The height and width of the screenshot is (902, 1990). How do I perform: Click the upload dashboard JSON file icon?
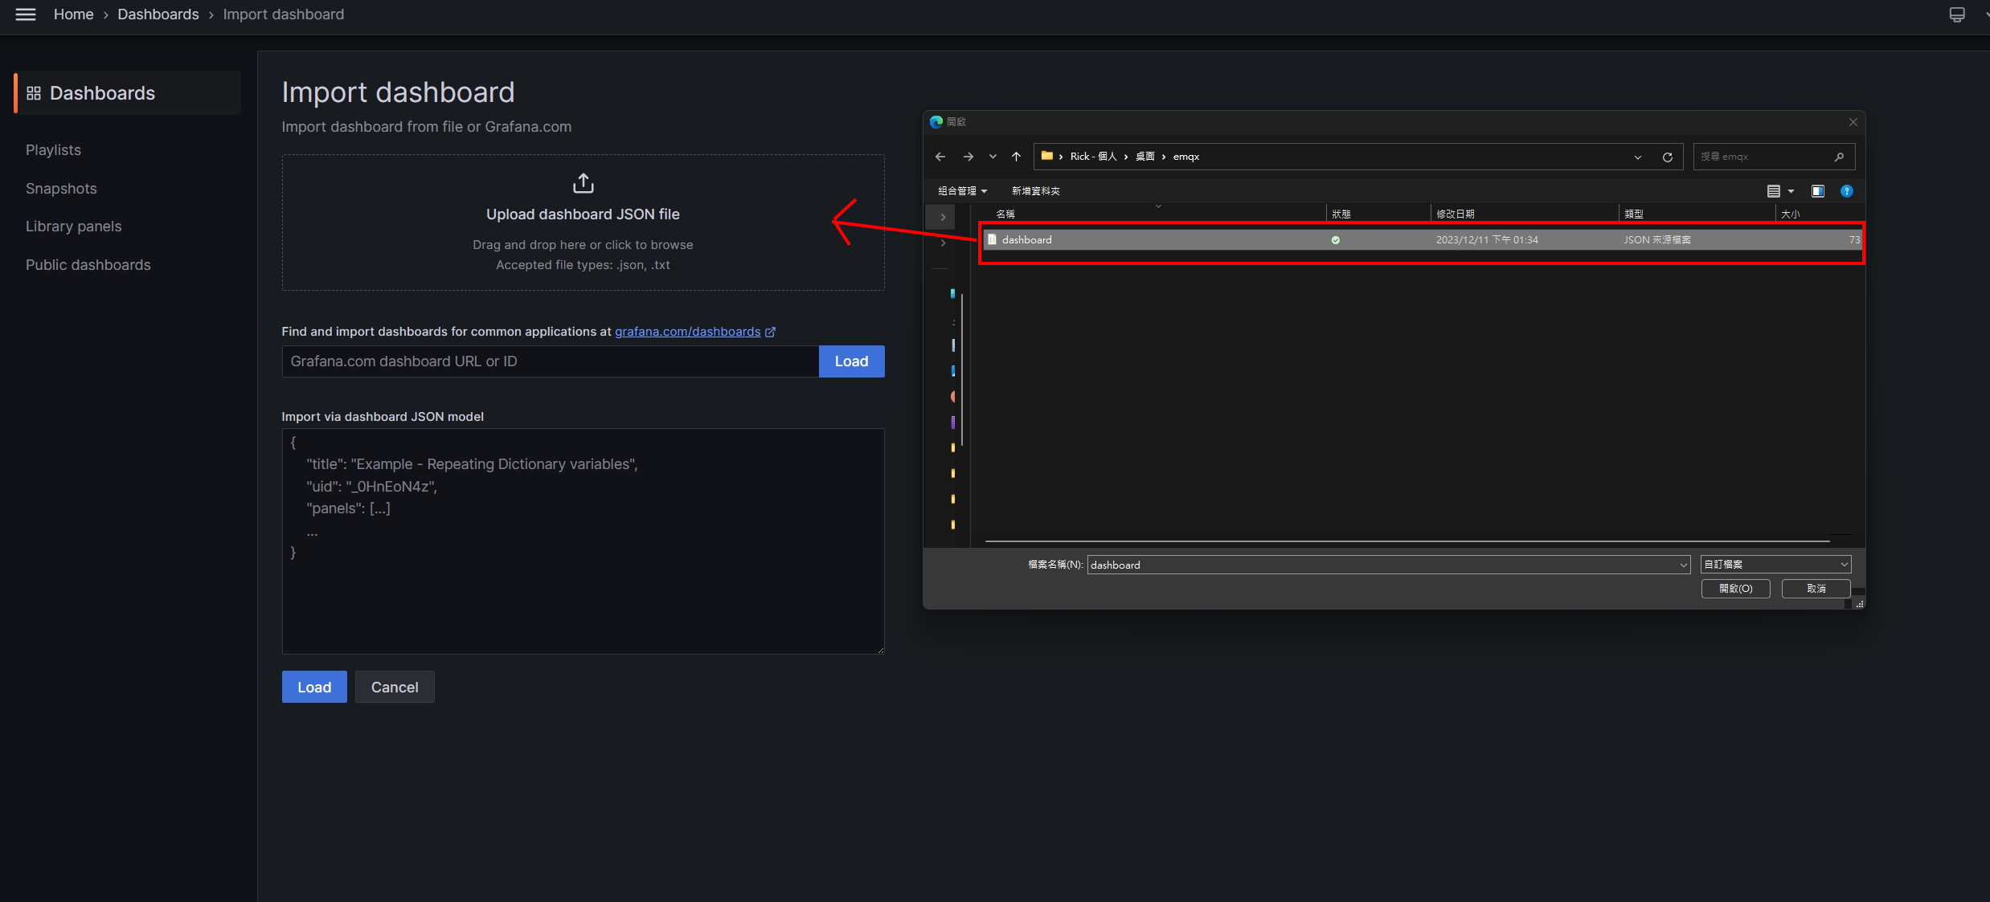(583, 184)
